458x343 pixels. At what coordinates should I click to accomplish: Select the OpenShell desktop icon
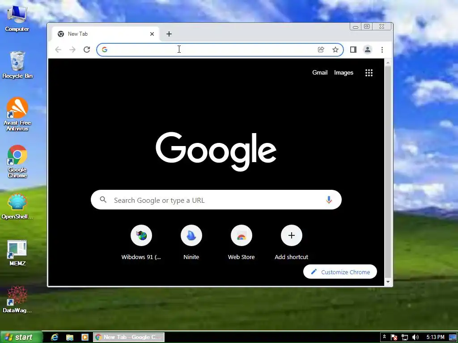pos(17,206)
